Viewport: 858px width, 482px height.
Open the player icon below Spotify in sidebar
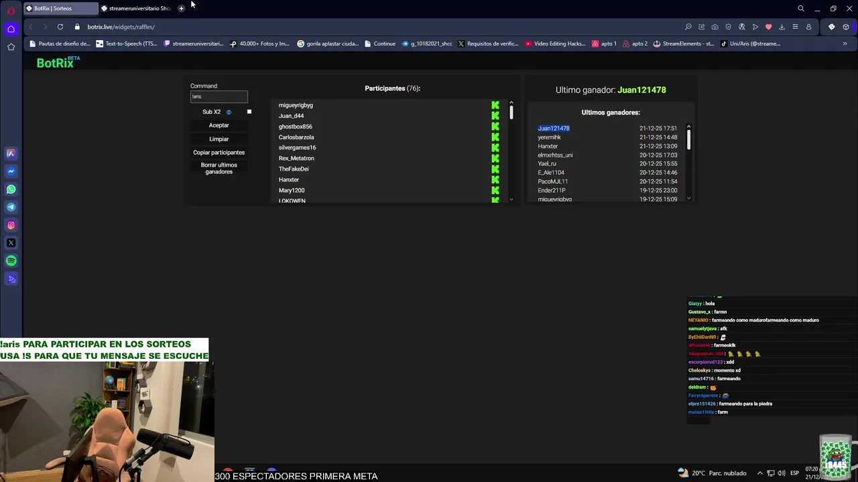11,279
